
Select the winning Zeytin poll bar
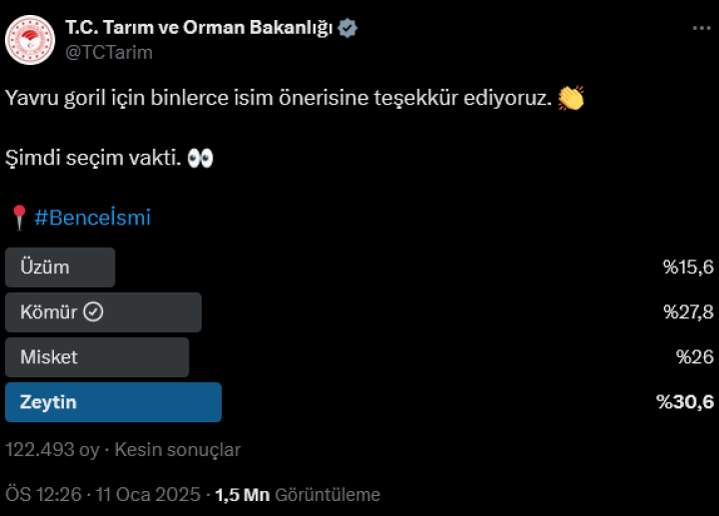coord(113,402)
